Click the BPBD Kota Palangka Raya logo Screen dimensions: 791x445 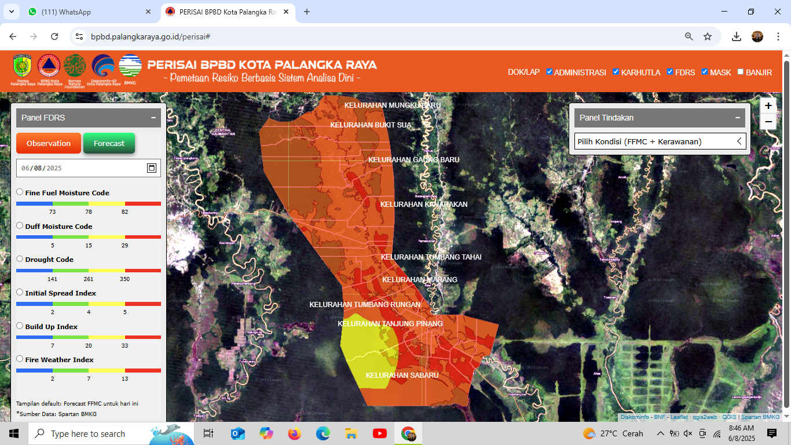tap(49, 66)
